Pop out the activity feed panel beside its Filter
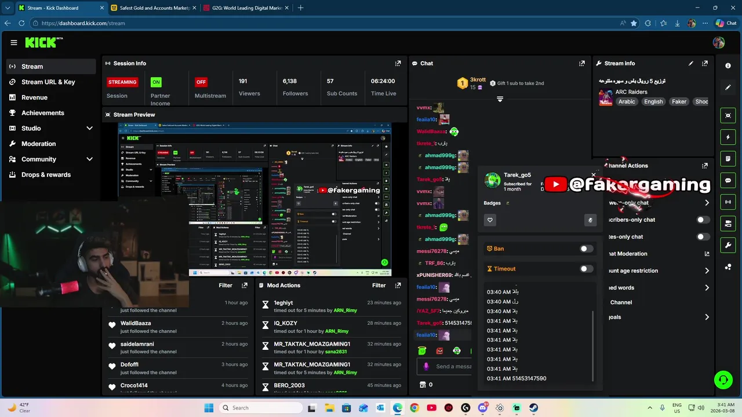Screen dimensions: 742x417 [x=245, y=286]
